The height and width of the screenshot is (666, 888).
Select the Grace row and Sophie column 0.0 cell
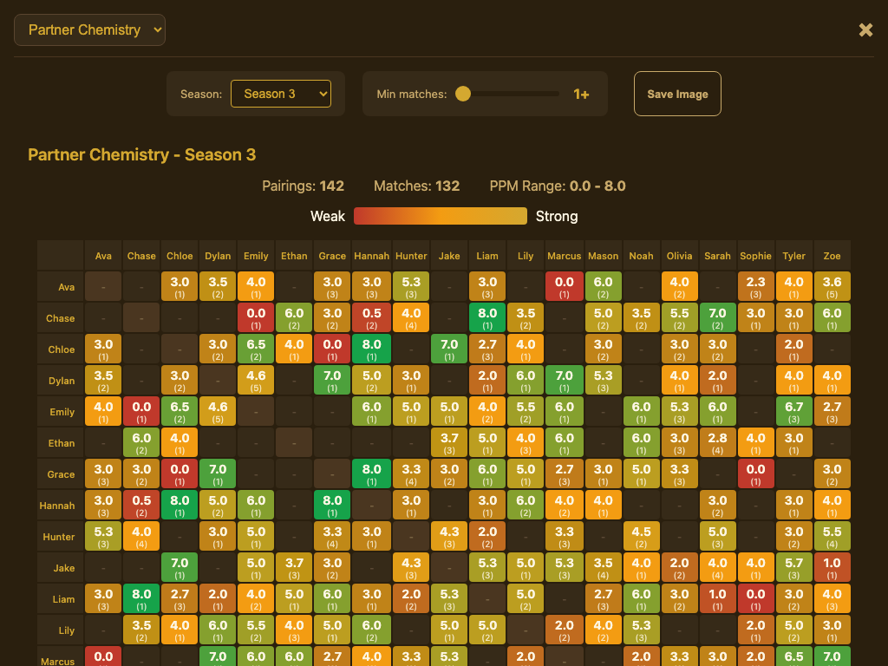tap(755, 473)
